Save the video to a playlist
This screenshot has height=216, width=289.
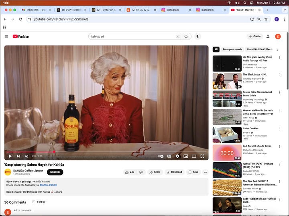pyautogui.click(x=193, y=172)
